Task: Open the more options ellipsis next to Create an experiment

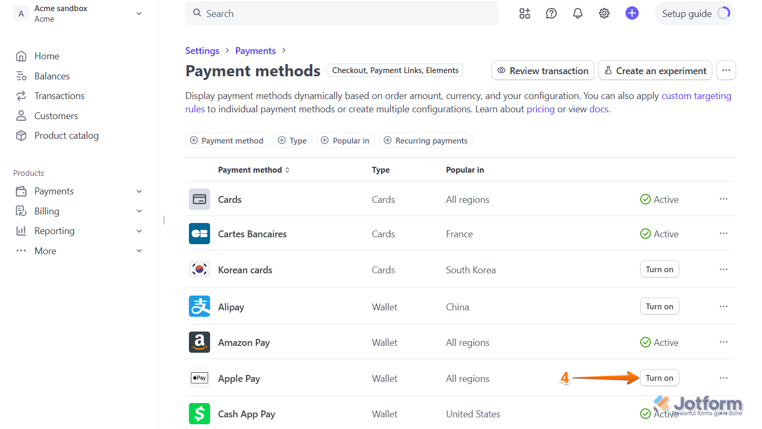Action: pyautogui.click(x=726, y=70)
